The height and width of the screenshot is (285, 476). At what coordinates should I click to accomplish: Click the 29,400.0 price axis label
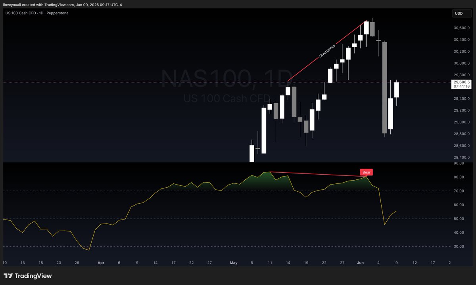[462, 99]
